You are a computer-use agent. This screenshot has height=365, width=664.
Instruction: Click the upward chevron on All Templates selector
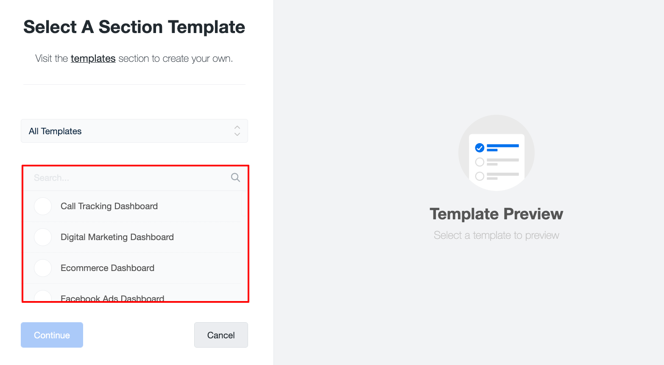coord(237,128)
